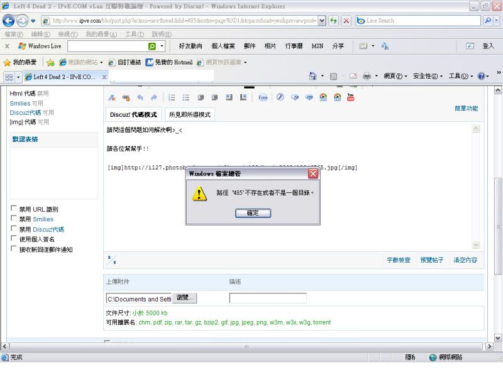Open the 檢視 menu in menu bar
503x377 pixels.
pos(65,33)
